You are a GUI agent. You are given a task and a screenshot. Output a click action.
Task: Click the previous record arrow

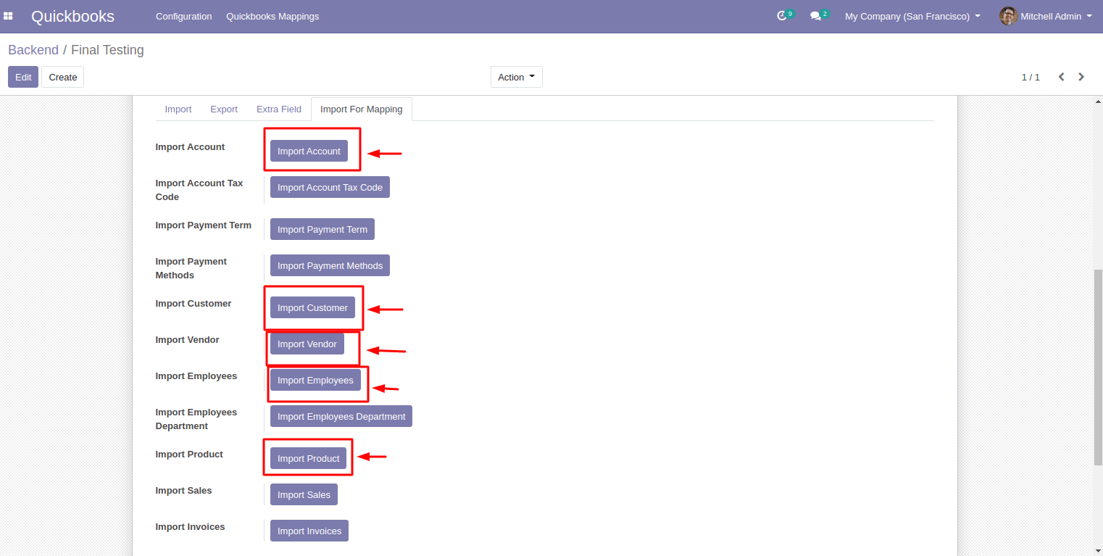pos(1061,76)
